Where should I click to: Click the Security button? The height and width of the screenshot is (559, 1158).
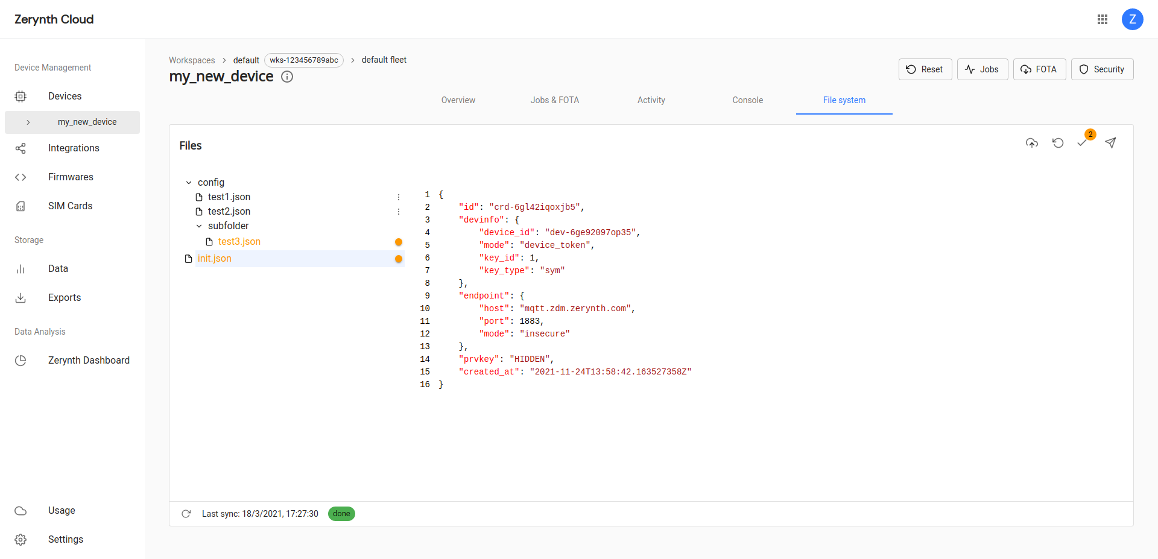click(1103, 69)
